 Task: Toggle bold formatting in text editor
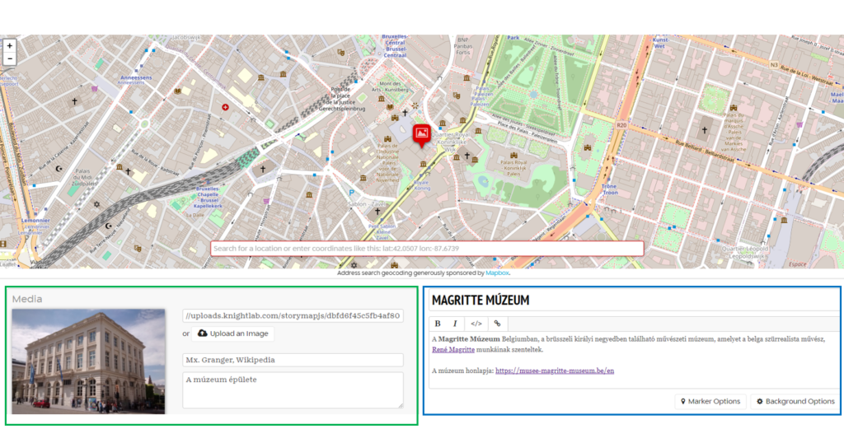[x=438, y=324]
